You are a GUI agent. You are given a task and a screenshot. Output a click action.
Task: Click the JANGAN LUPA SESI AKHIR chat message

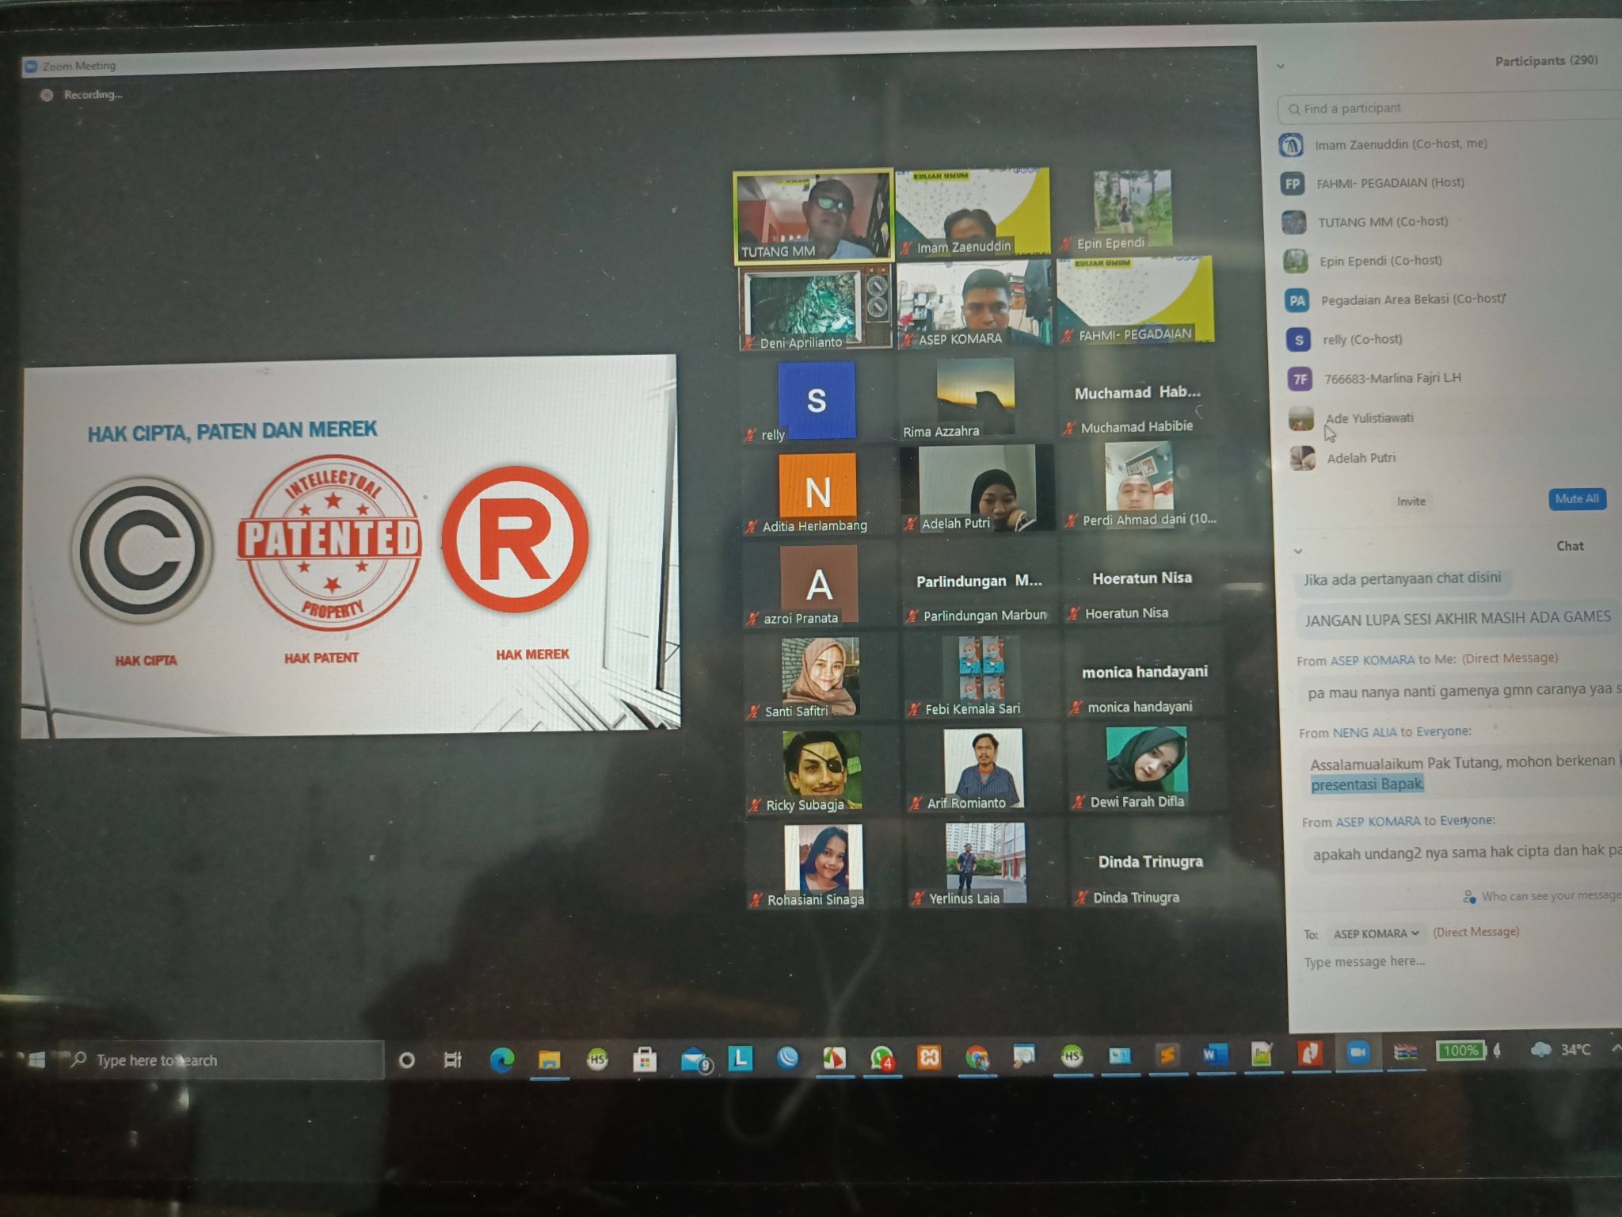1457,618
